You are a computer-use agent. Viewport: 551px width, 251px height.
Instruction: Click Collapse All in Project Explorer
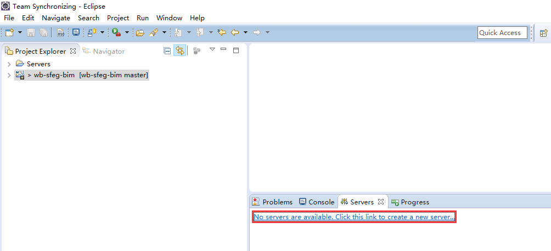pyautogui.click(x=167, y=51)
